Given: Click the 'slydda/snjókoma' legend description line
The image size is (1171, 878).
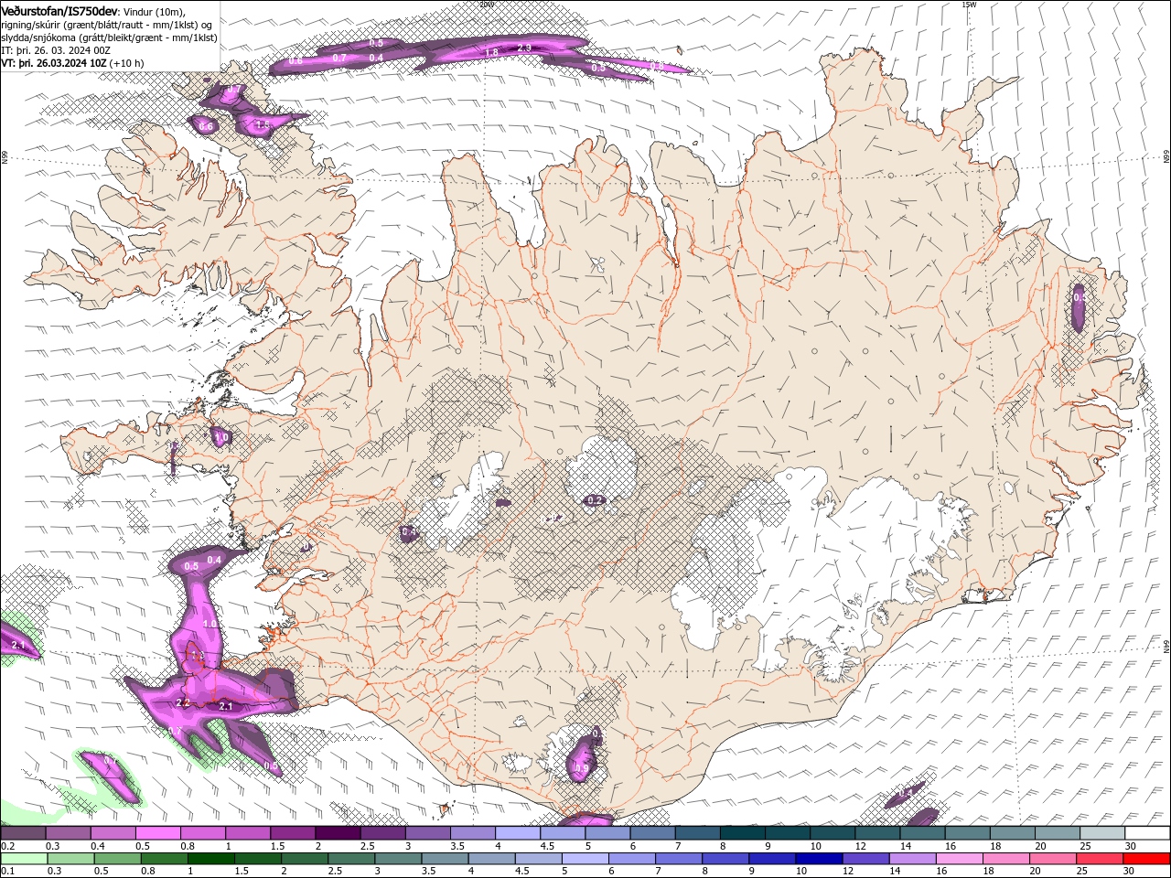Looking at the screenshot, I should pyautogui.click(x=109, y=37).
